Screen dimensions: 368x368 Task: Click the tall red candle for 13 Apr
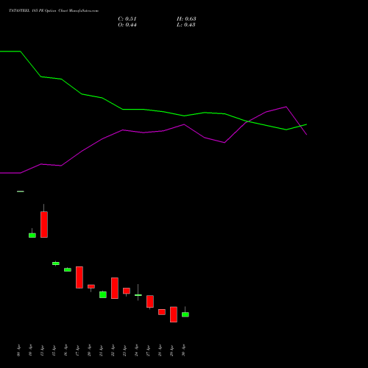[x=44, y=224]
